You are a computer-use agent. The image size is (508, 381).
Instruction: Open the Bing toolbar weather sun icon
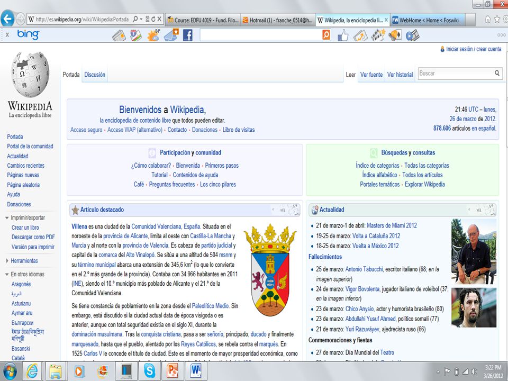(153, 35)
